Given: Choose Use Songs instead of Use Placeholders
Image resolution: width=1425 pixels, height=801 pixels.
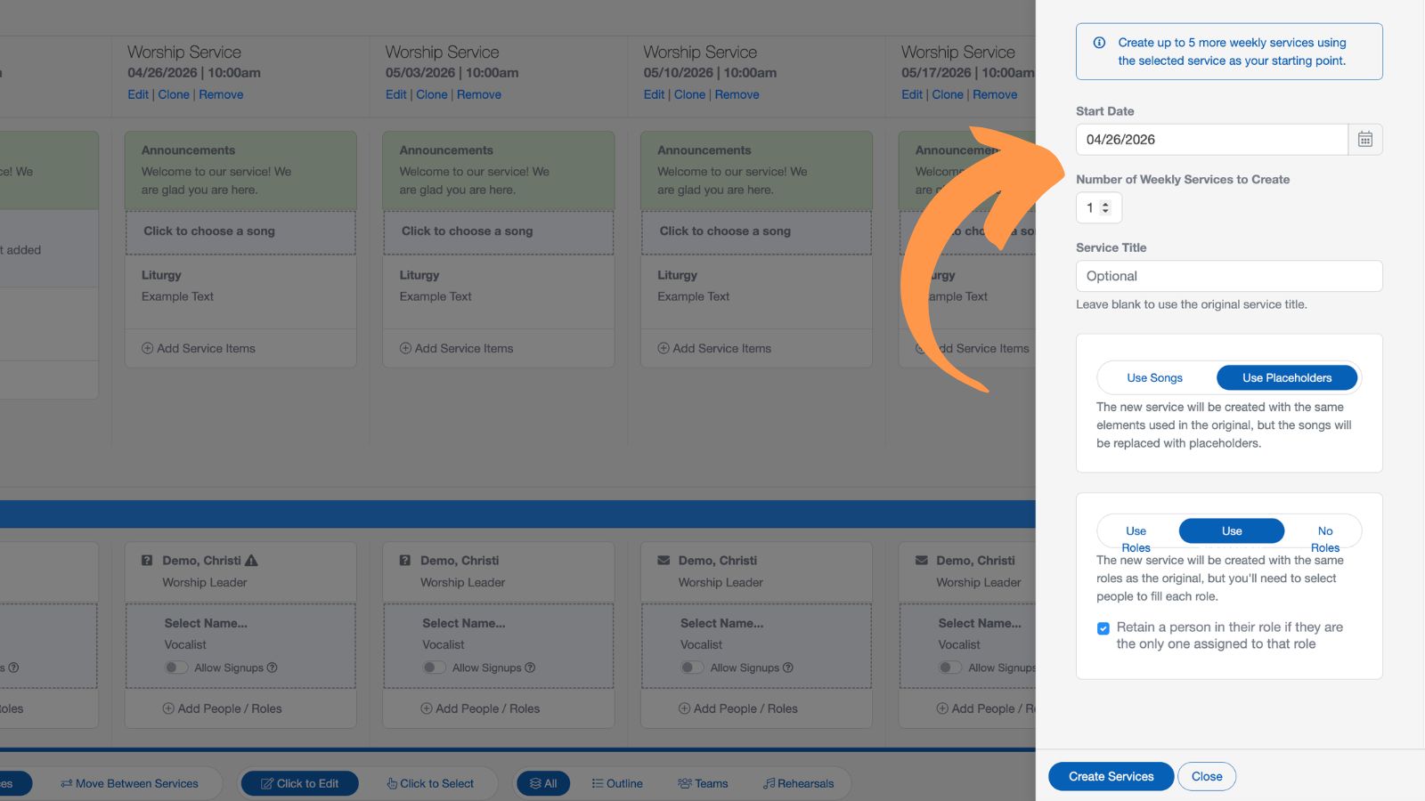Looking at the screenshot, I should 1154,377.
